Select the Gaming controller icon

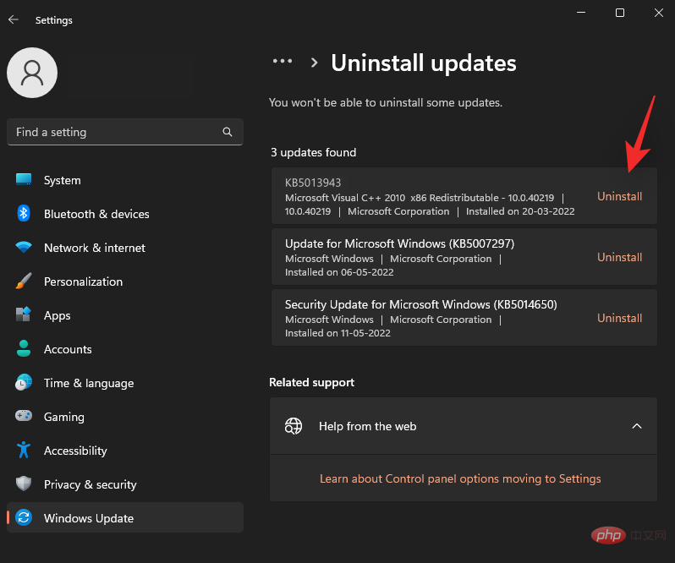[x=24, y=417]
